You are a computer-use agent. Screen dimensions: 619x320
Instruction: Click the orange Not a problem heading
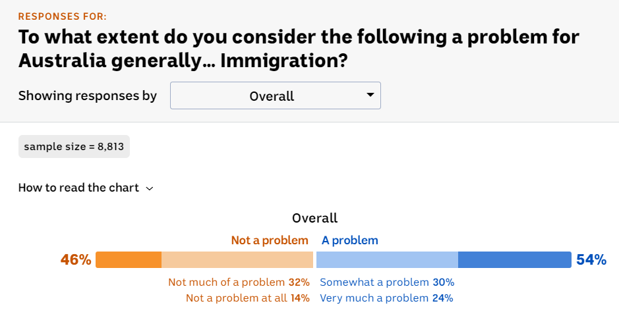pos(270,240)
